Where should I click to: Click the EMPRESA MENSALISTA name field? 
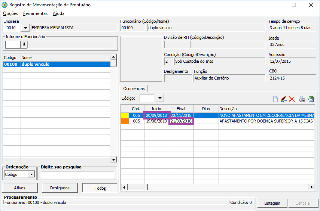tap(74, 28)
